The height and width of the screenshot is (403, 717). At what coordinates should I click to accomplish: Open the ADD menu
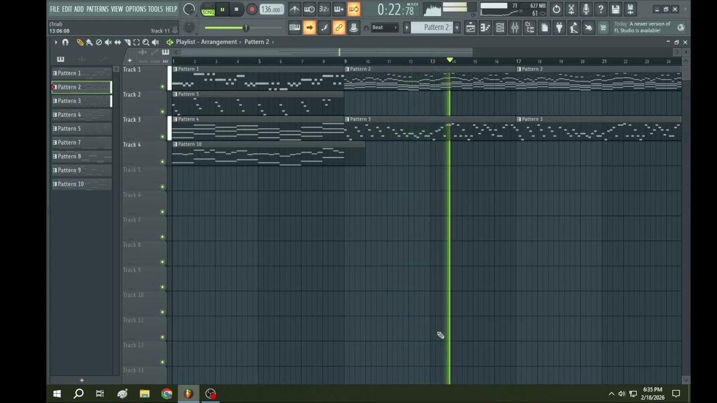tap(79, 9)
